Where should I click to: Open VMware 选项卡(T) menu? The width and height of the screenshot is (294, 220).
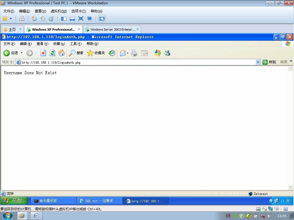79,11
